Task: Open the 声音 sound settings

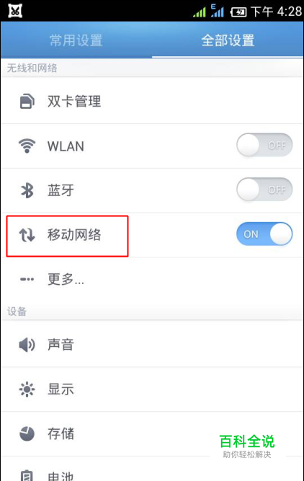Action: 152,345
